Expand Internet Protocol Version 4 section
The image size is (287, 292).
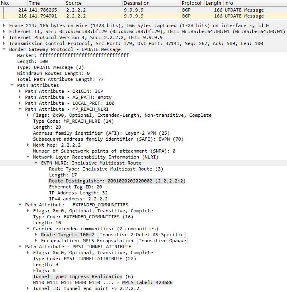pyautogui.click(x=4, y=37)
